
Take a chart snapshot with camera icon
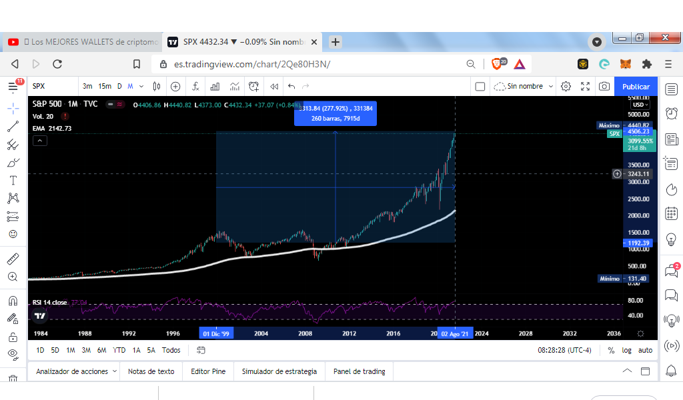tap(604, 87)
